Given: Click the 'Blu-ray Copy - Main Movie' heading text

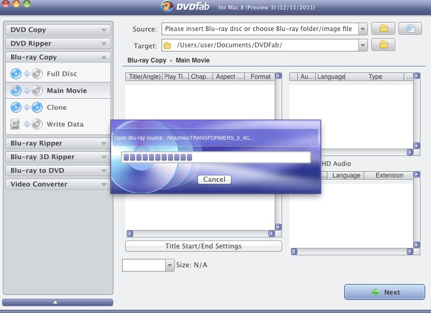Looking at the screenshot, I should (x=168, y=60).
